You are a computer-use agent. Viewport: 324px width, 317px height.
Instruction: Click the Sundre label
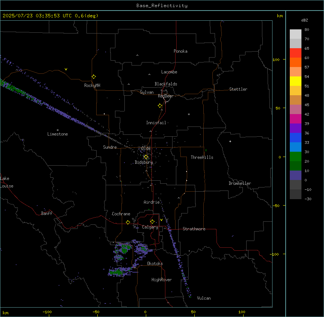[x=110, y=147]
